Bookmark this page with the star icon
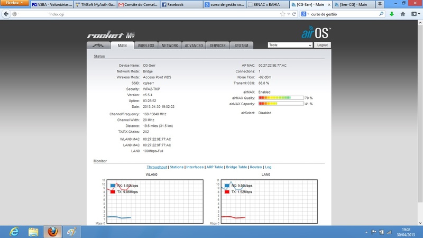 (x=282, y=14)
